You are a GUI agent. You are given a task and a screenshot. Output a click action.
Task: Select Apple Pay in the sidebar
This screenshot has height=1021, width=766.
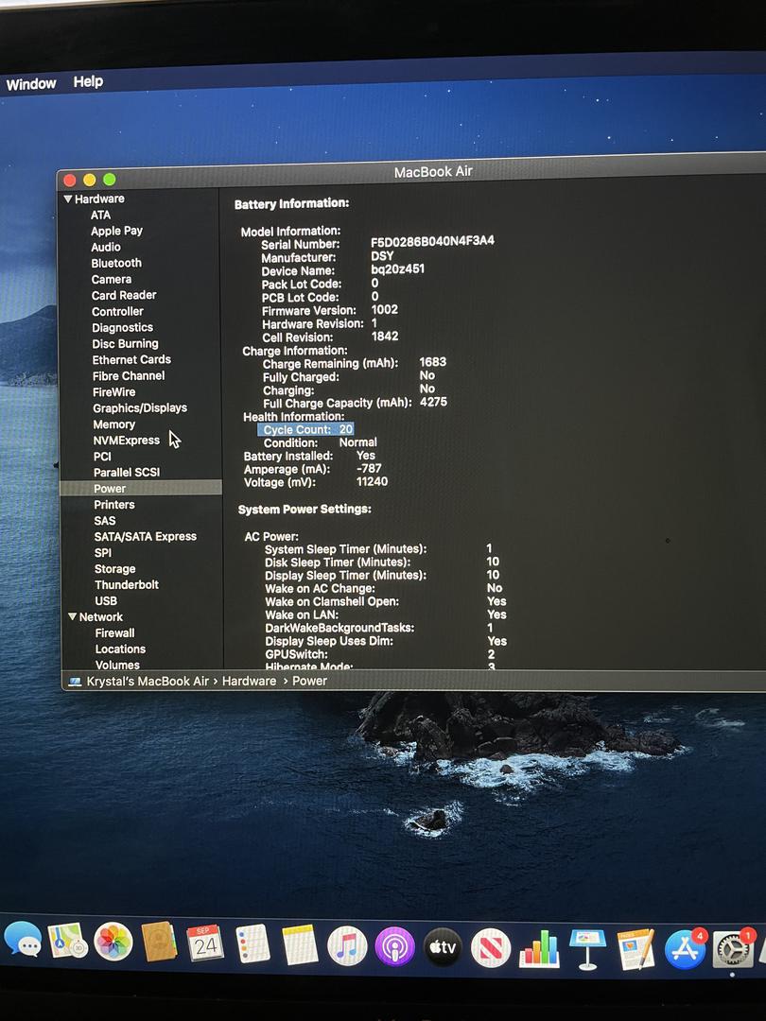(116, 231)
